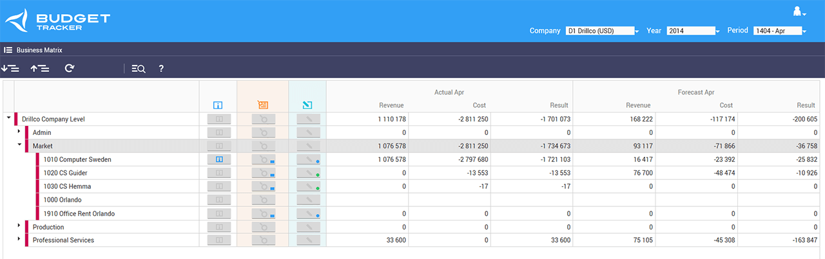Viewport: 825px width, 259px height.
Task: Click the 168 222 forecast revenue cell
Action: (x=614, y=119)
